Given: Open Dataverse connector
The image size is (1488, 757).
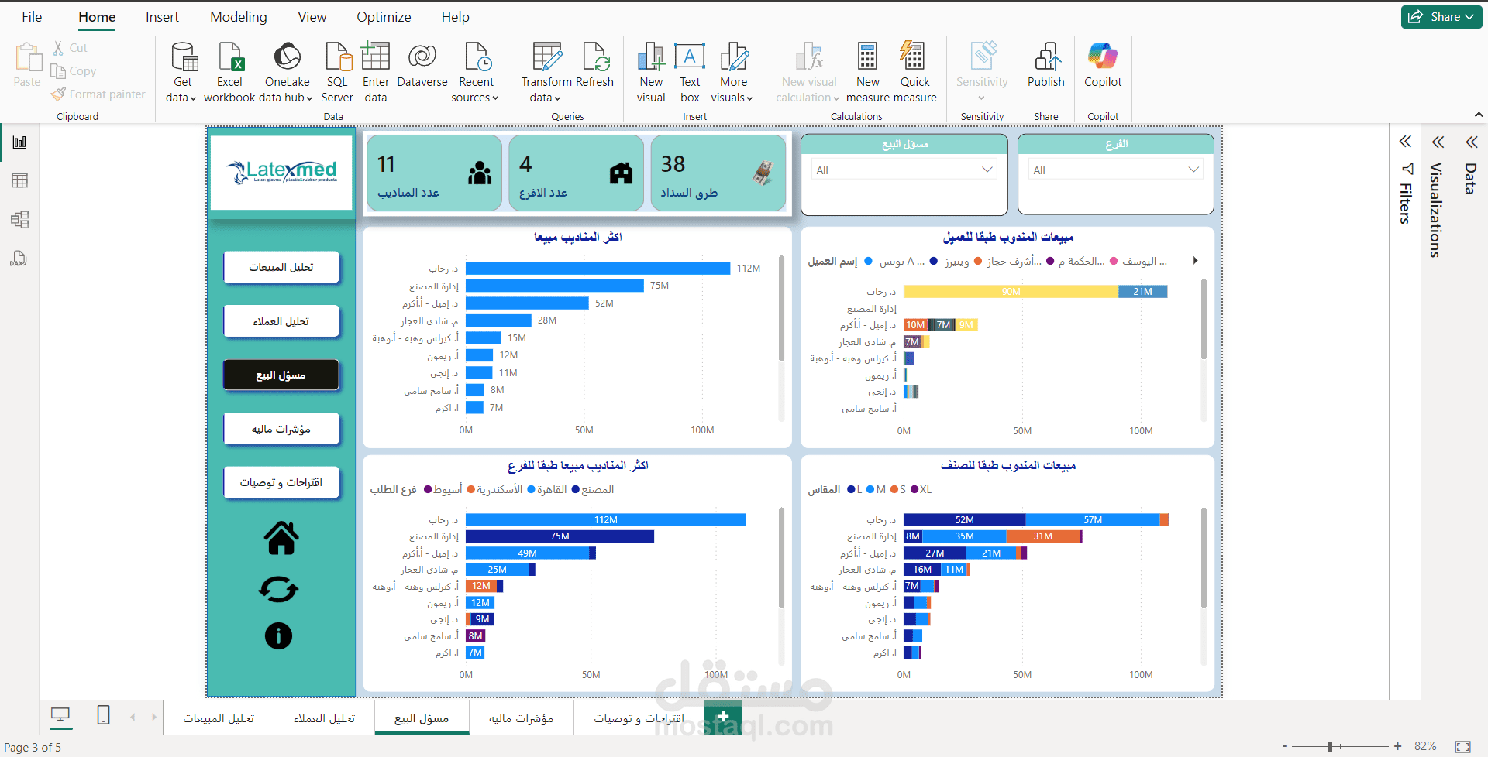Looking at the screenshot, I should click(422, 65).
